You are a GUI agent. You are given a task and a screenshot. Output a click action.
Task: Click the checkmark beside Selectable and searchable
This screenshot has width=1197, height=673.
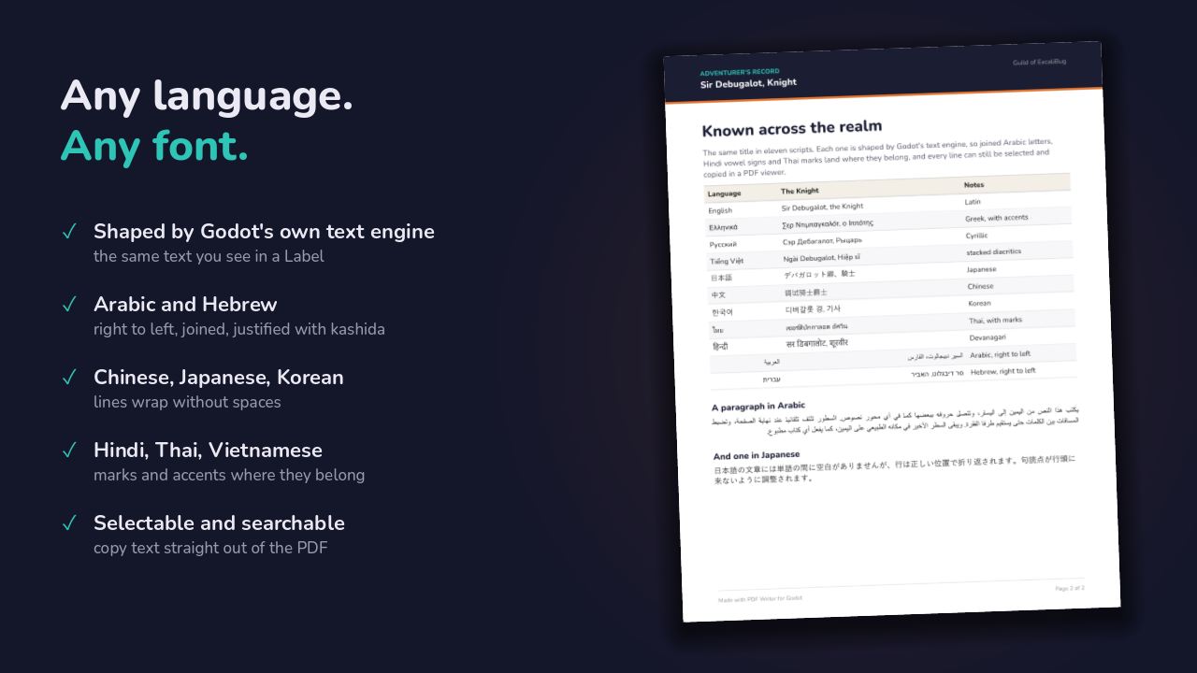click(68, 523)
